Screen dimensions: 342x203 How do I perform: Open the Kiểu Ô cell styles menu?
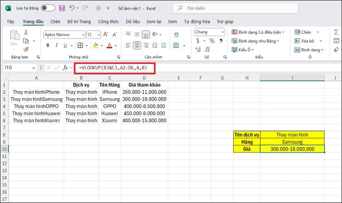243,50
